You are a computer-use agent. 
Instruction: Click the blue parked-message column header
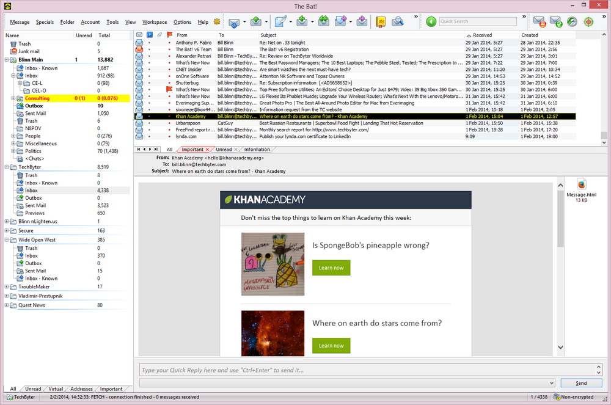(150, 35)
